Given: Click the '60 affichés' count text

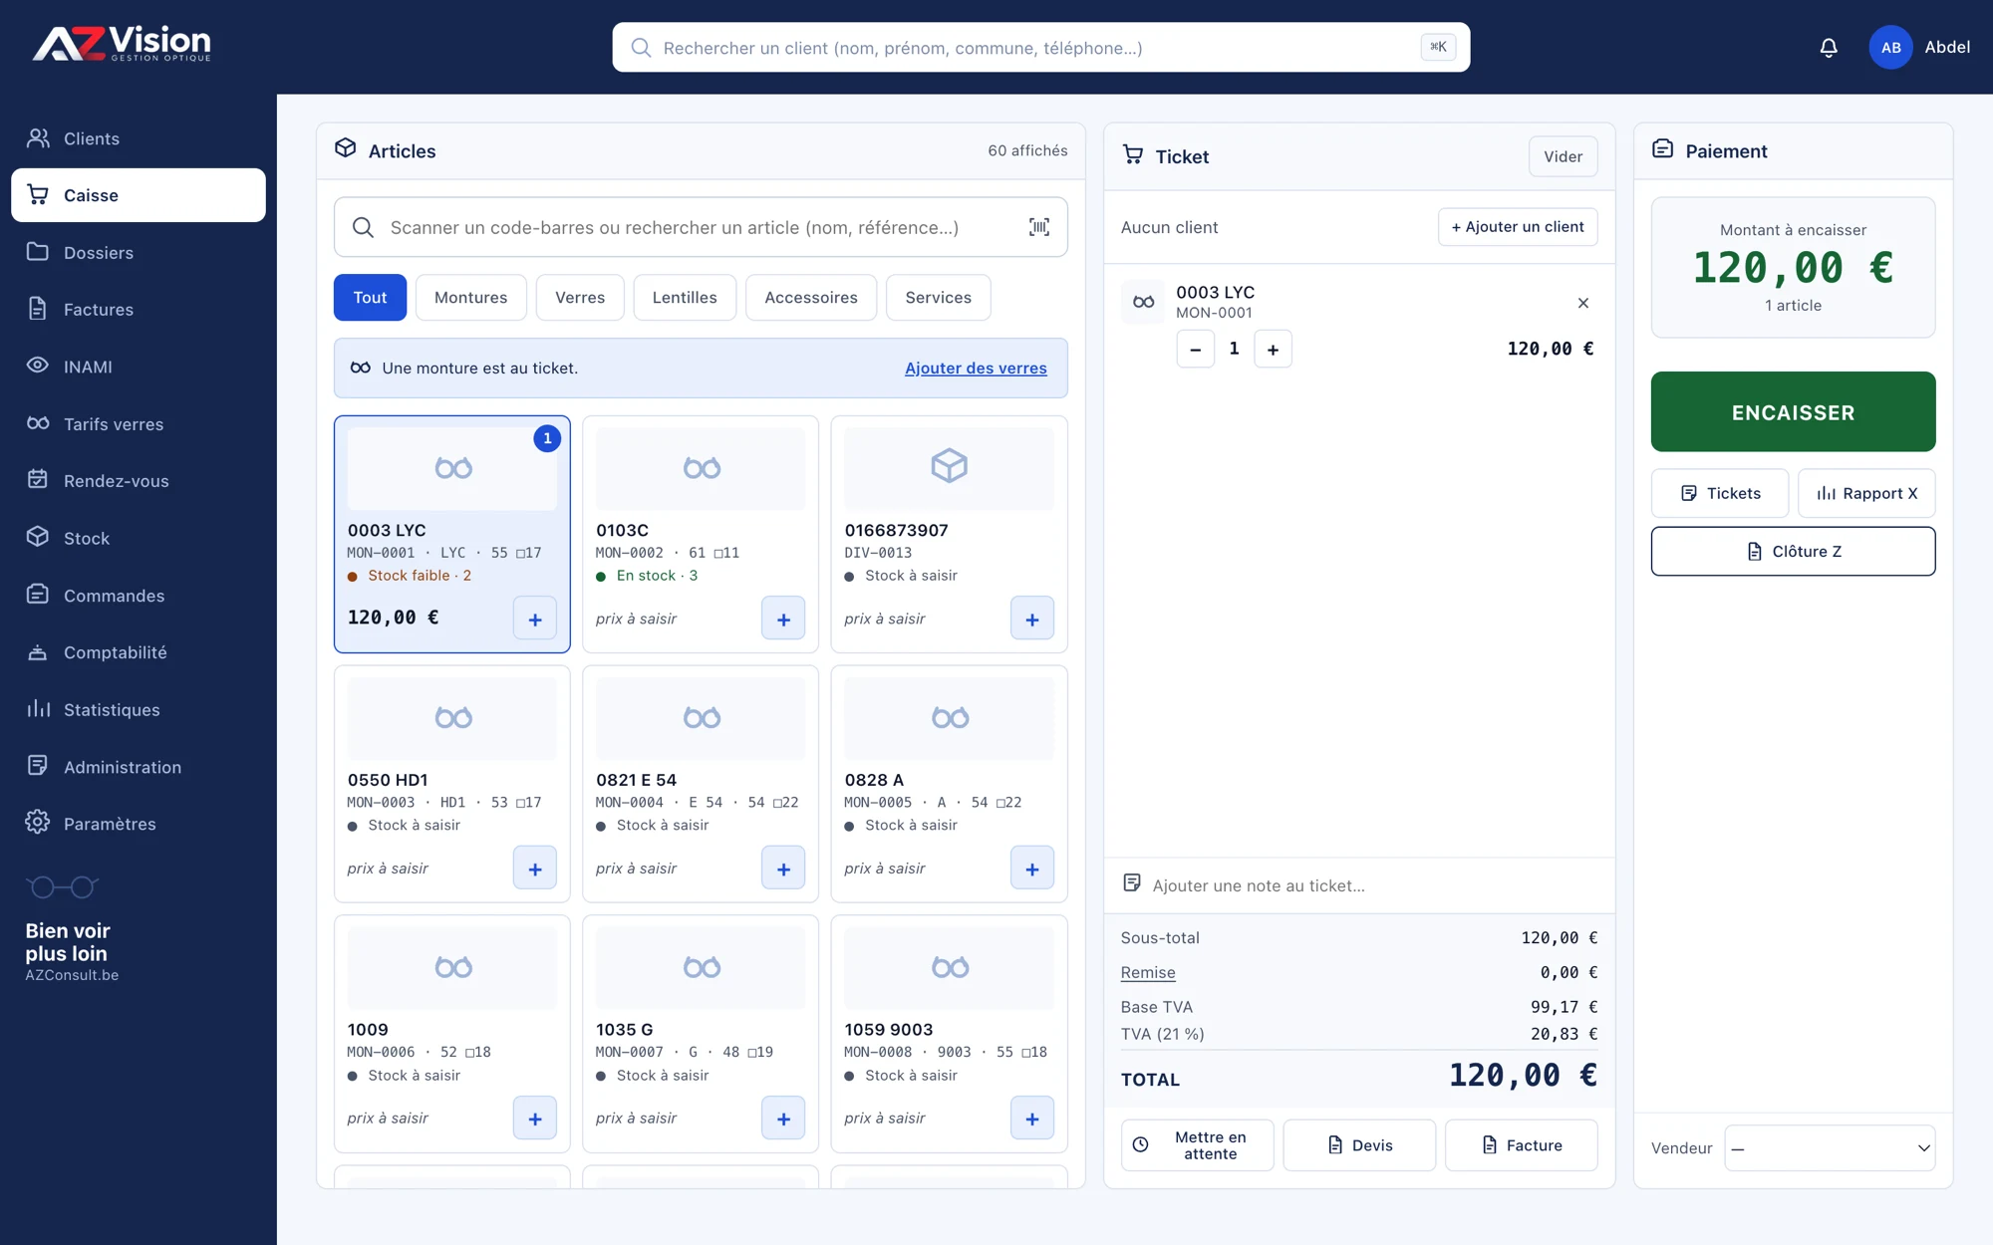Looking at the screenshot, I should point(1027,150).
